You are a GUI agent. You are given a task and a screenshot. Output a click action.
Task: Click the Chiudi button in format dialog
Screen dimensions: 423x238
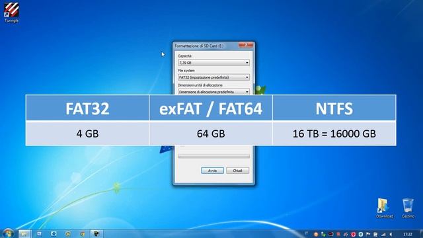pos(237,171)
